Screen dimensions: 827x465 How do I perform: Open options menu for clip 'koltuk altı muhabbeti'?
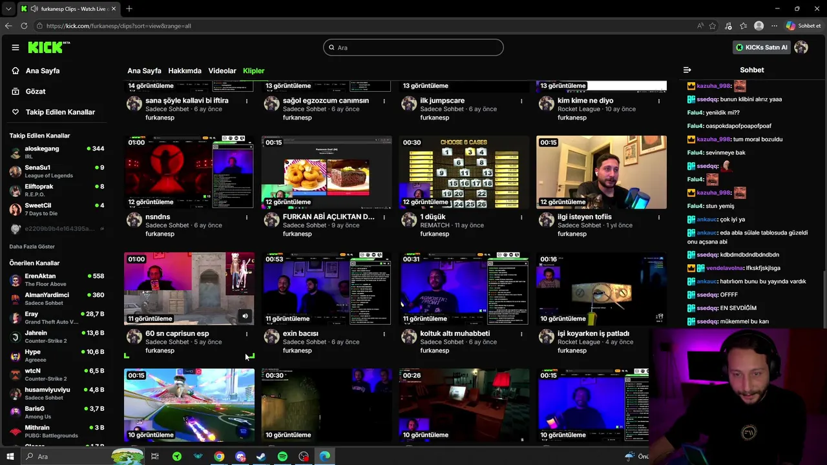(521, 334)
